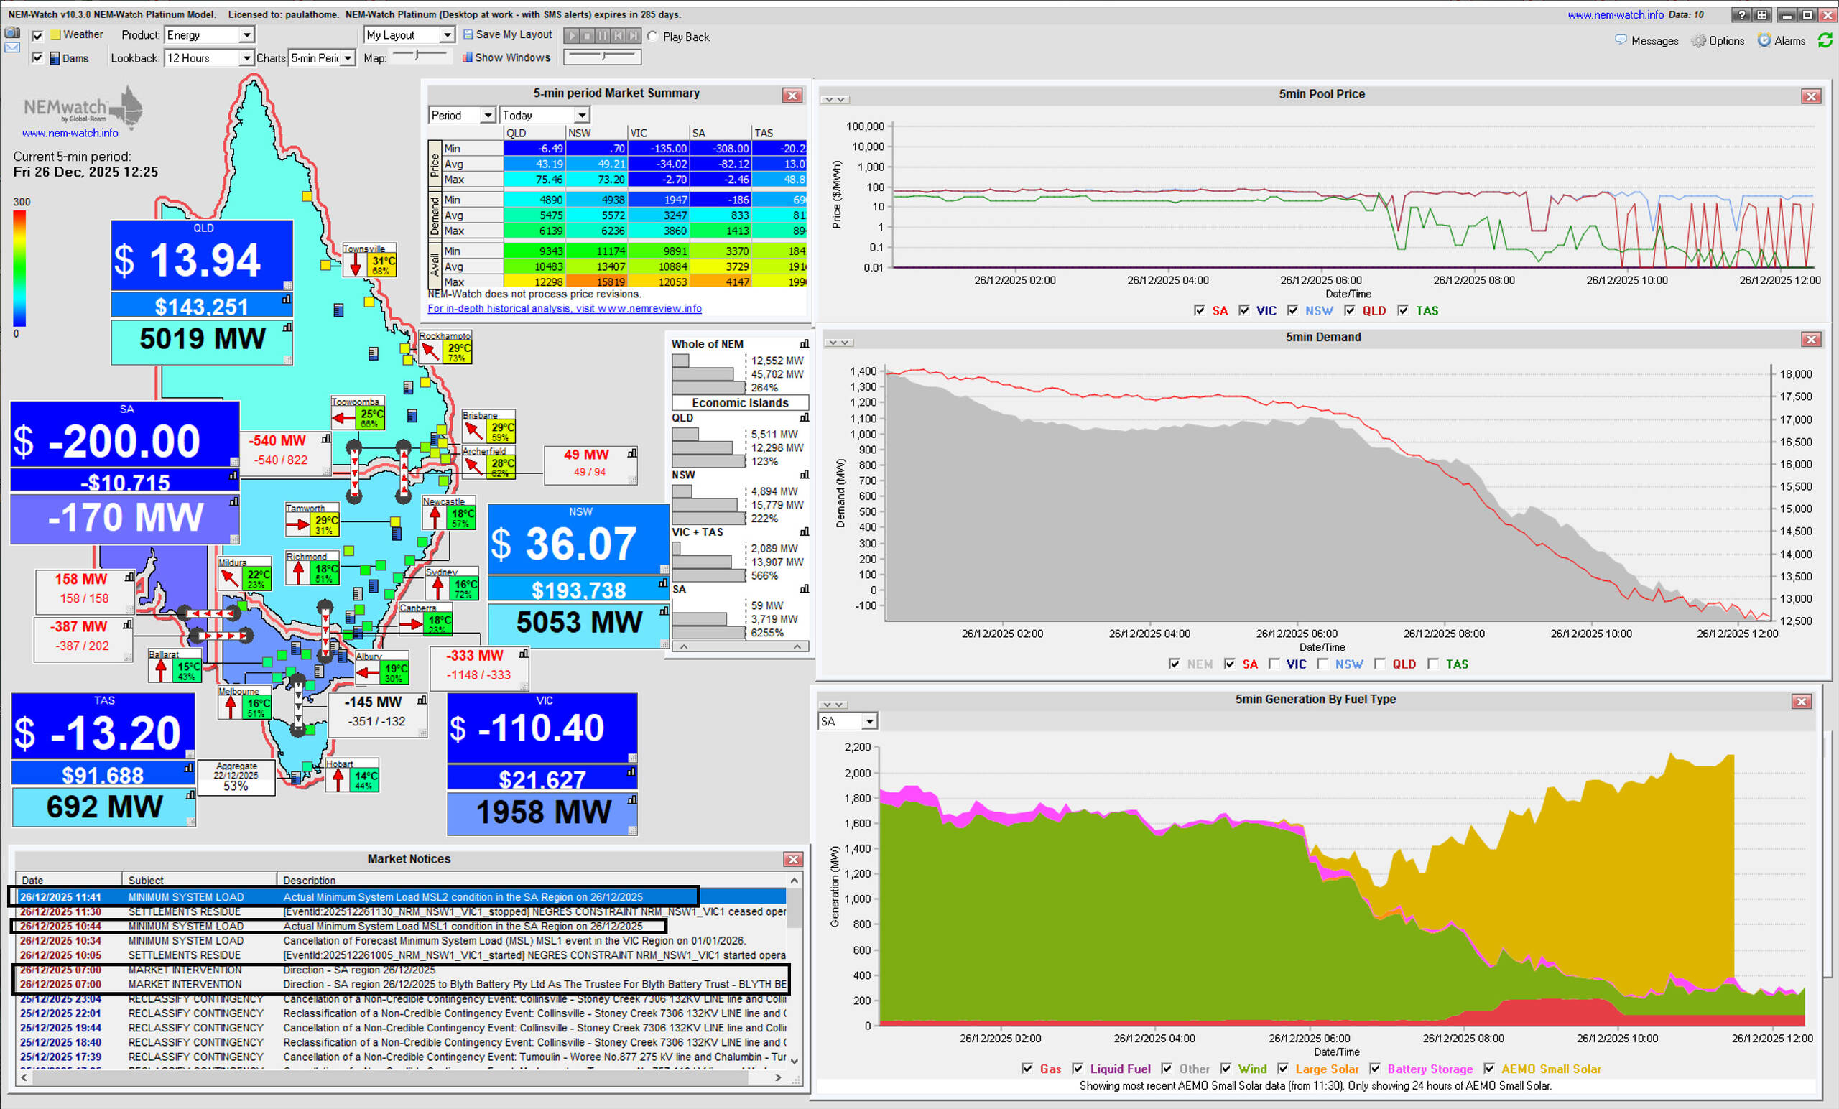Uncheck the Dams checkbox
The width and height of the screenshot is (1839, 1109).
pyautogui.click(x=37, y=58)
